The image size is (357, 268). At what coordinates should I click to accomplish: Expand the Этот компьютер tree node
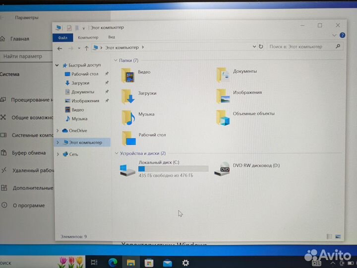[x=58, y=142]
